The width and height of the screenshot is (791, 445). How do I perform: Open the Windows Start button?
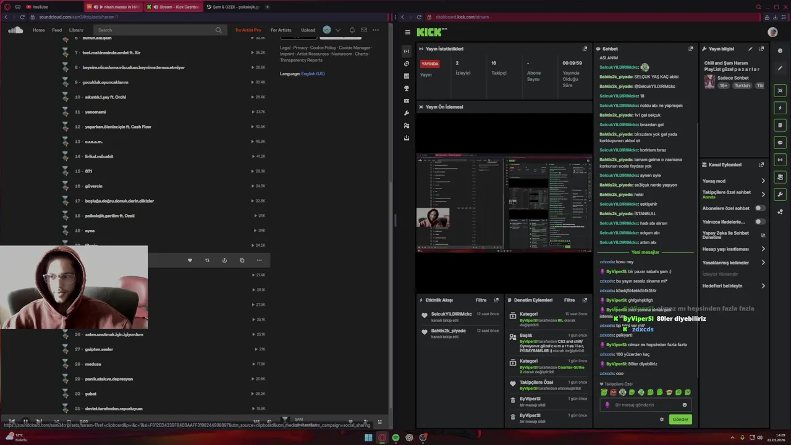(368, 438)
